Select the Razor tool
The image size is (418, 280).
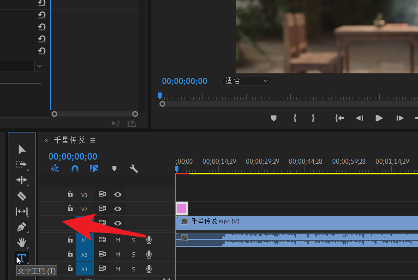point(22,196)
